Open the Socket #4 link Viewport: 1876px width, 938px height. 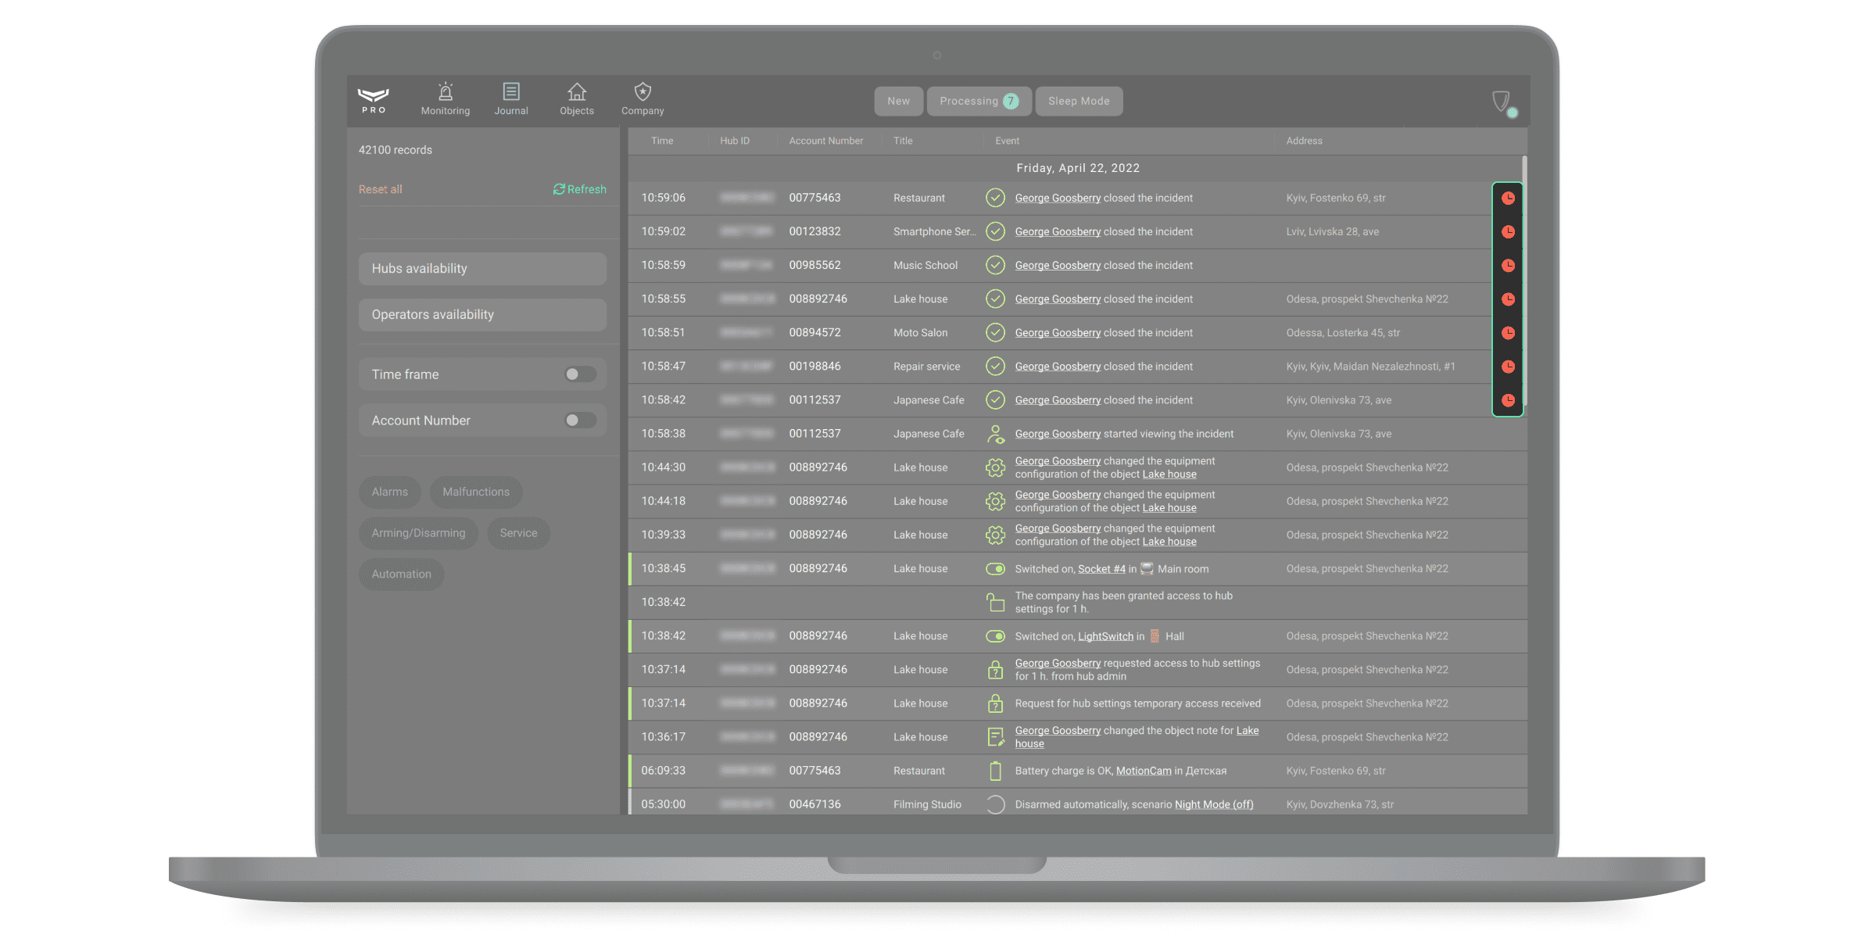[1101, 569]
